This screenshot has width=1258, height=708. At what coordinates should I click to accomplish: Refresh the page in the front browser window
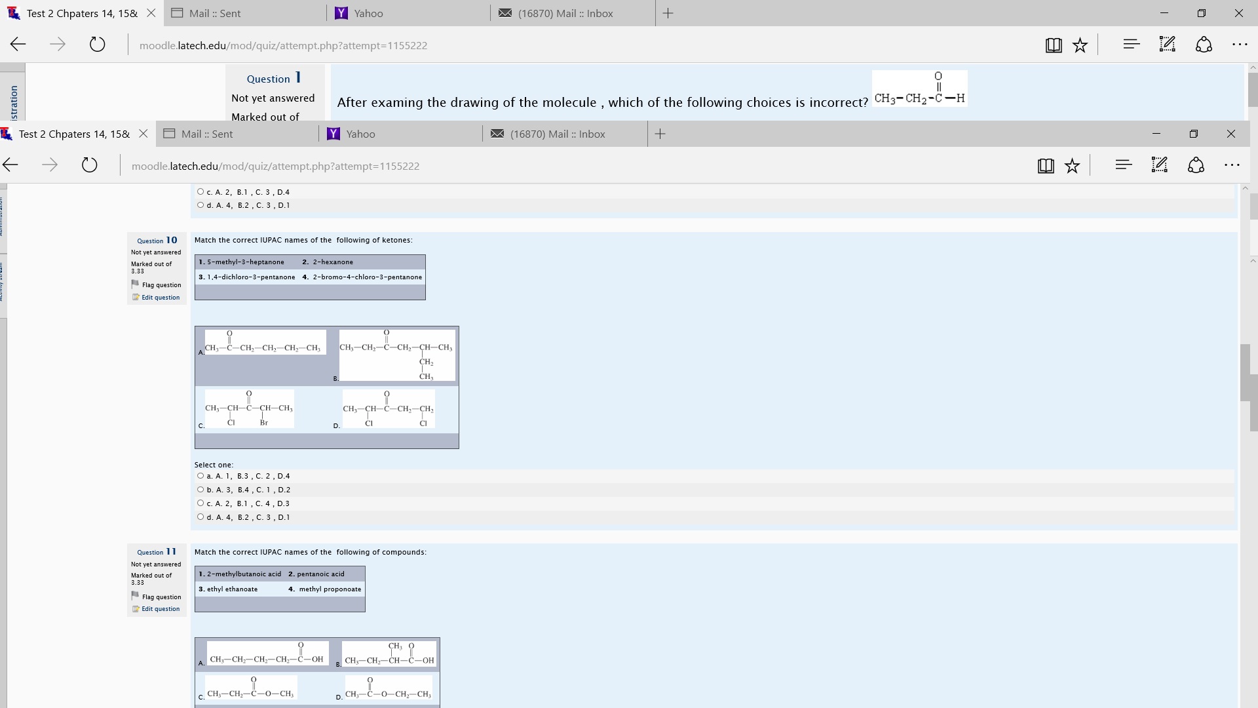[x=90, y=165]
